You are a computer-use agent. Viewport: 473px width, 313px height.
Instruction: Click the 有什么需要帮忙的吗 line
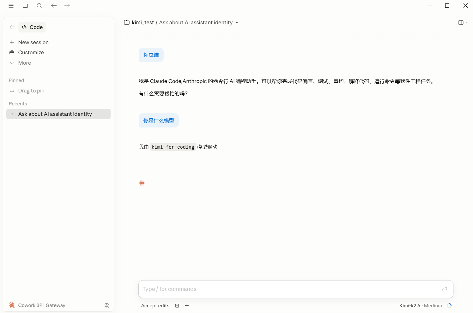coord(163,93)
